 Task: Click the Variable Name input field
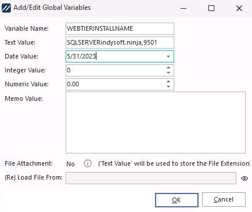[120, 28]
